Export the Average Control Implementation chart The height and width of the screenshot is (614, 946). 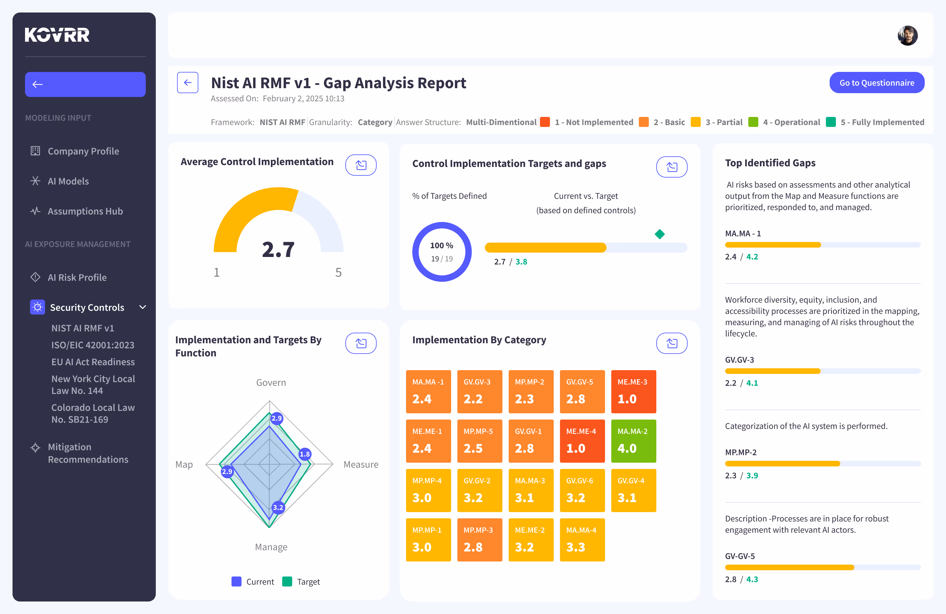point(360,165)
